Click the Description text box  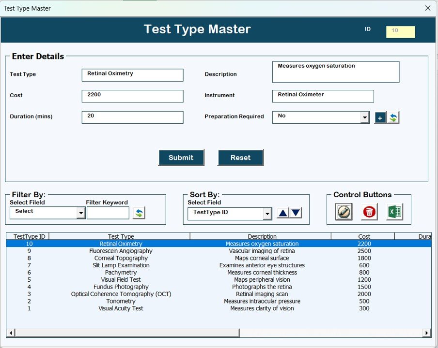(336, 72)
